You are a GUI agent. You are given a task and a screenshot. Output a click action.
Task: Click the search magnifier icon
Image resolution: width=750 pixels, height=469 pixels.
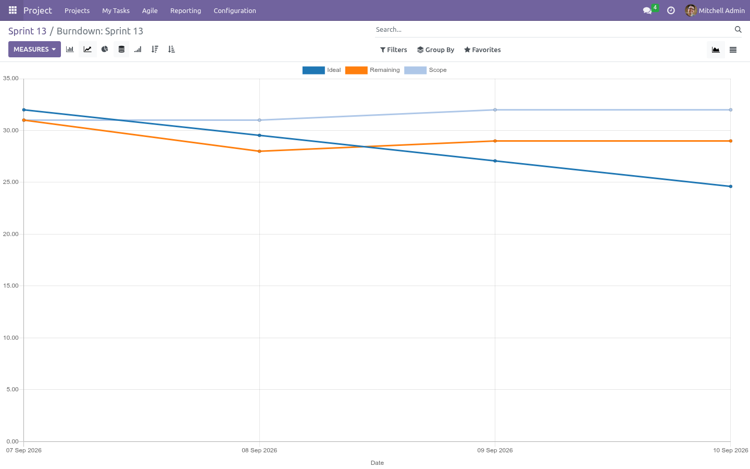tap(738, 30)
